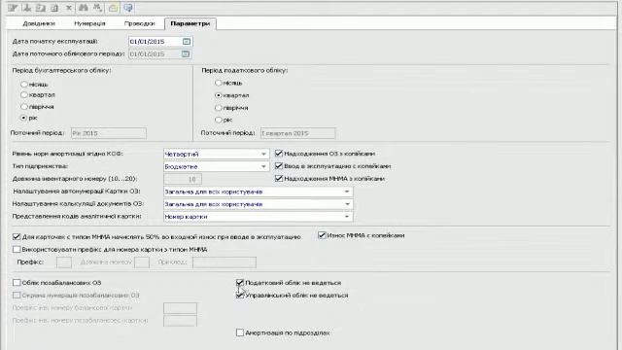Select рік for податкового обліку period
The height and width of the screenshot is (350, 622).
click(x=218, y=120)
